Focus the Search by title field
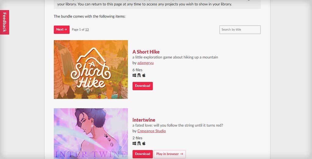312x159 pixels. point(240,30)
